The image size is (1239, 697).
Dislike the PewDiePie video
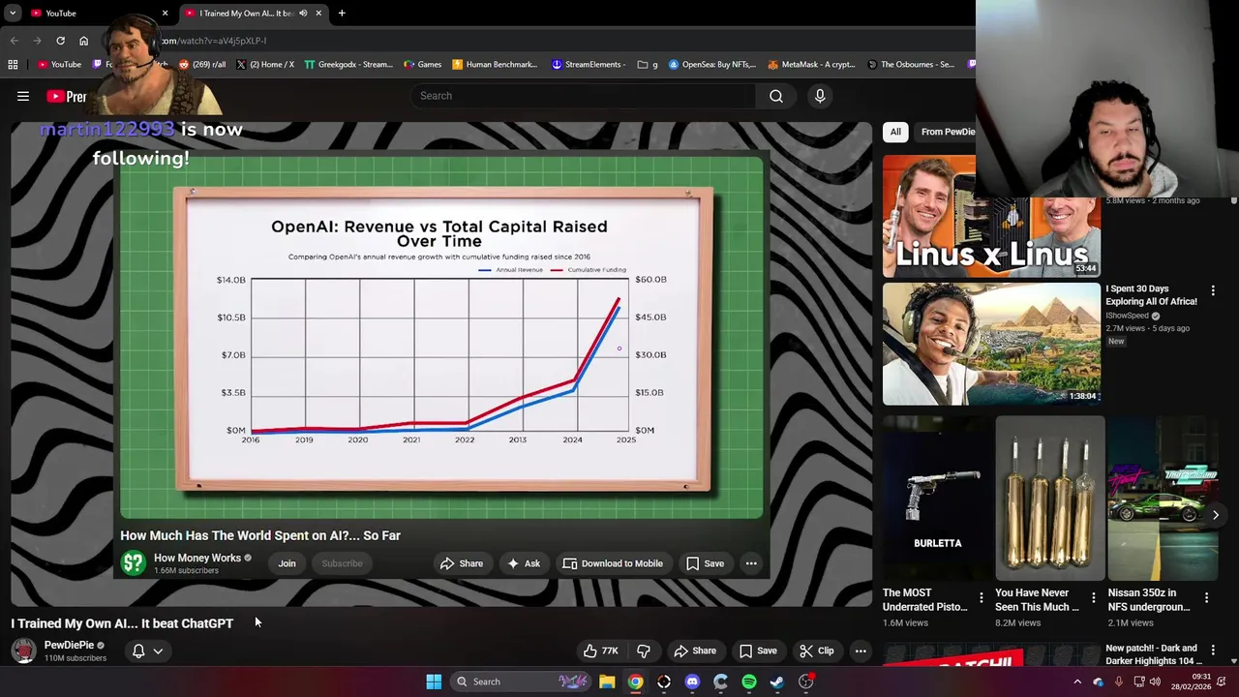[x=644, y=651]
